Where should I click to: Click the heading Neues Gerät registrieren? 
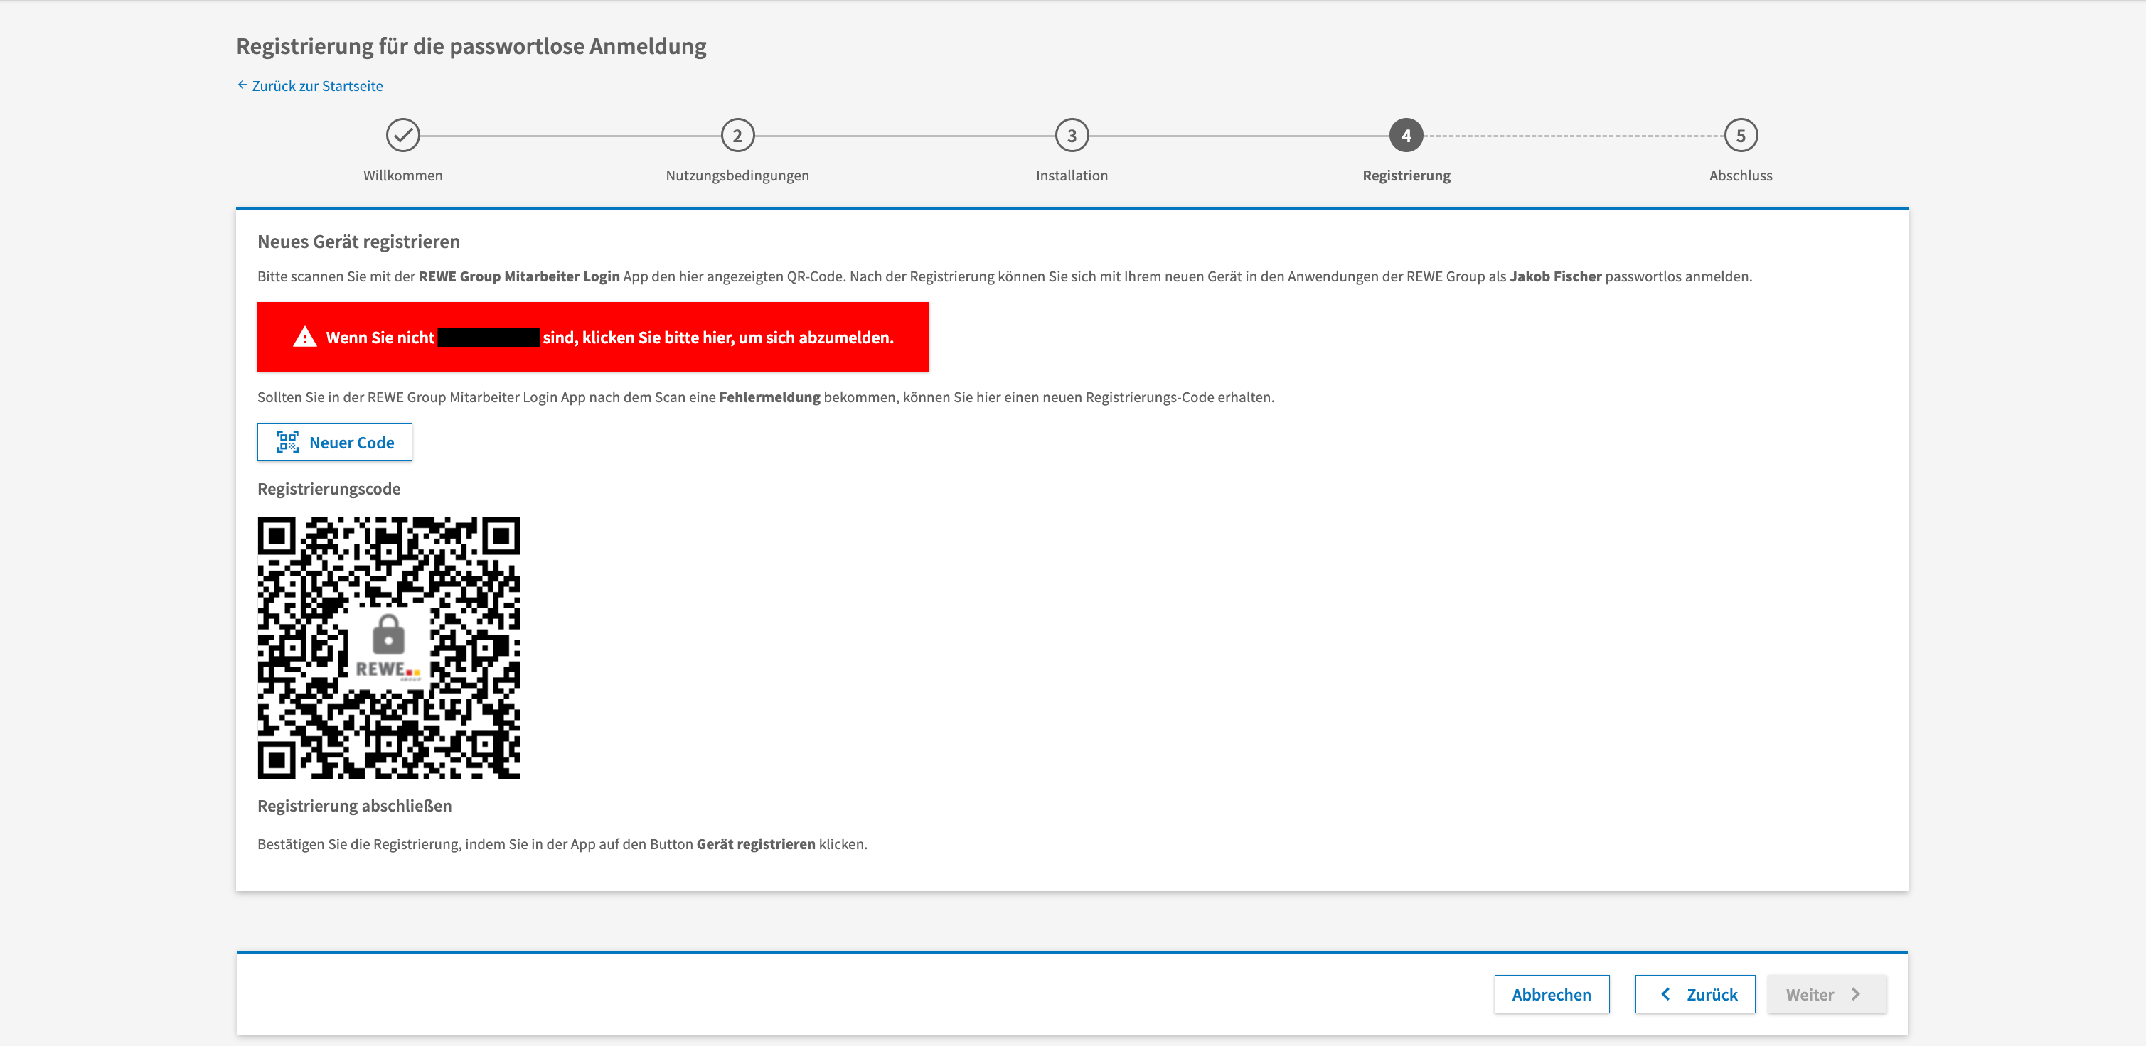tap(358, 242)
